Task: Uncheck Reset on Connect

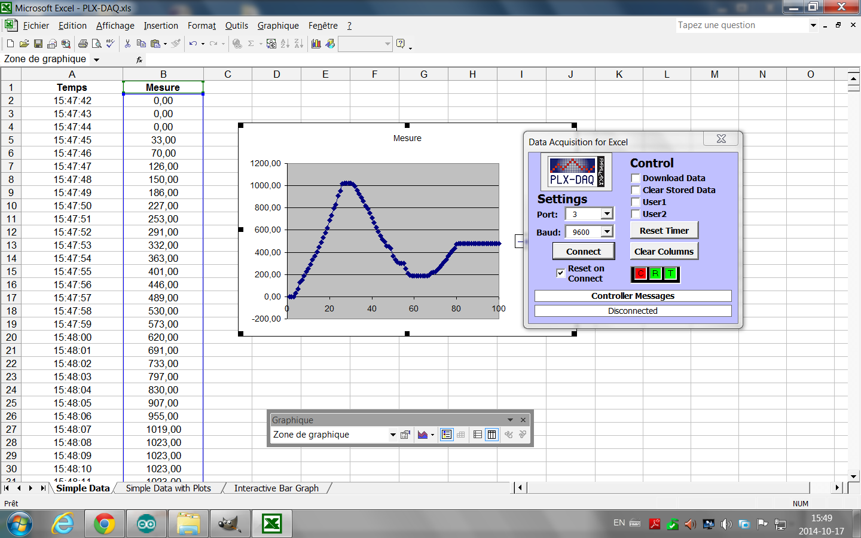Action: point(561,273)
